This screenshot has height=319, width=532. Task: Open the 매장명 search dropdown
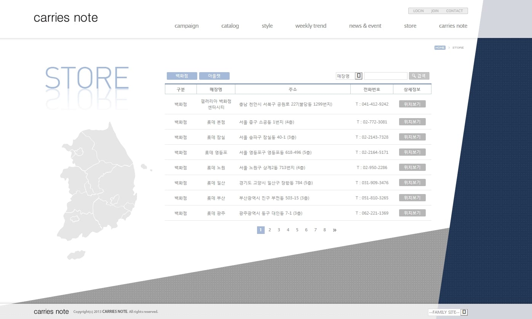tap(349, 76)
